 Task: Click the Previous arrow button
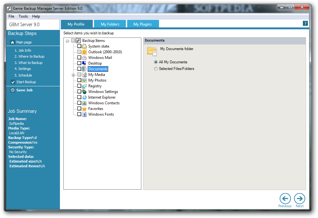point(285,198)
